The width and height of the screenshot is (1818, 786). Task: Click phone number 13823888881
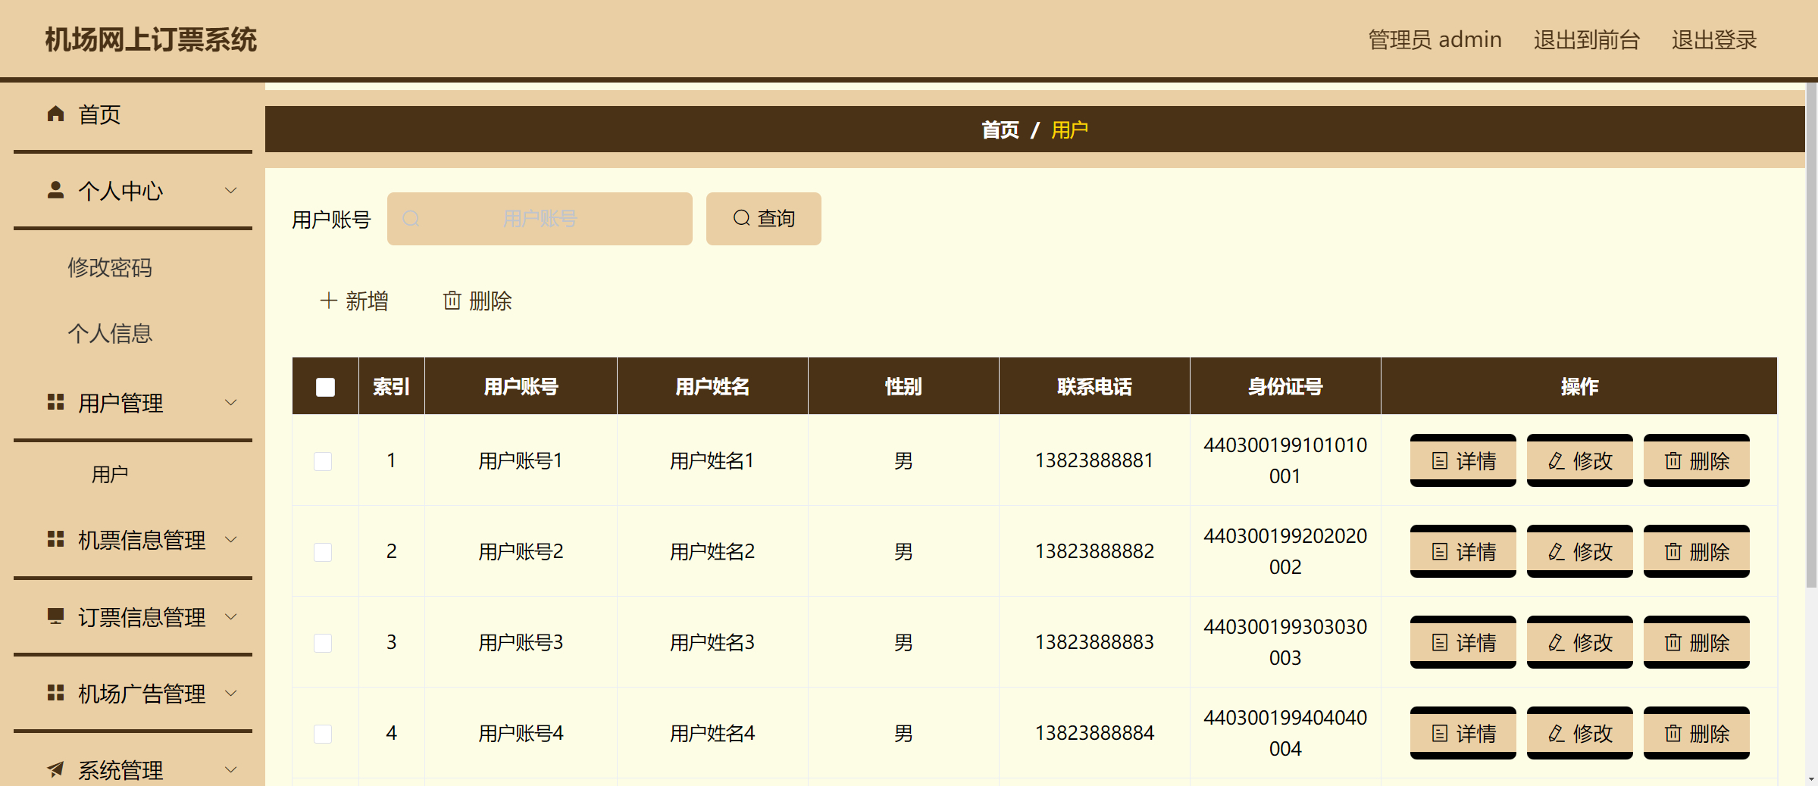[1094, 460]
